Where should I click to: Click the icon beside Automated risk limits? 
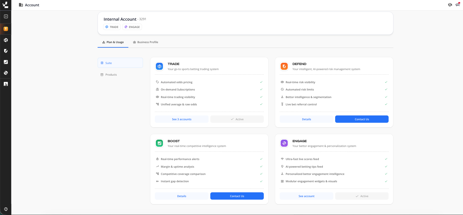tap(282, 89)
